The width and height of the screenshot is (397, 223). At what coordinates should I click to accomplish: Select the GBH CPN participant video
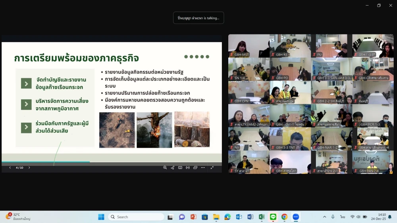pyautogui.click(x=249, y=92)
